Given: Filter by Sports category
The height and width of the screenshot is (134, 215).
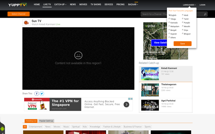Looking at the screenshot, I should pyautogui.click(x=148, y=127).
